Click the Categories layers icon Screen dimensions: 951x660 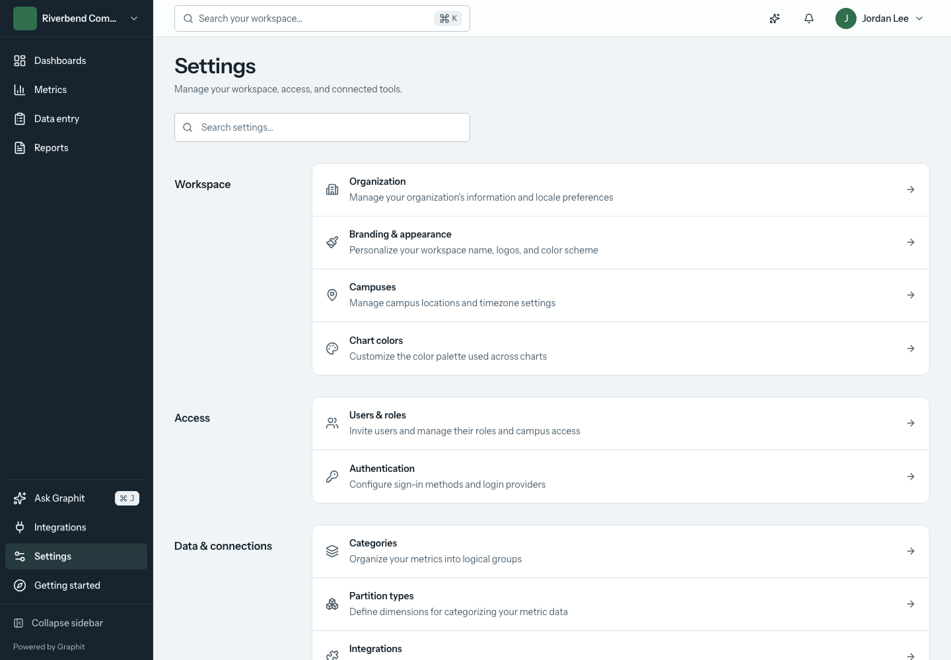click(x=332, y=551)
